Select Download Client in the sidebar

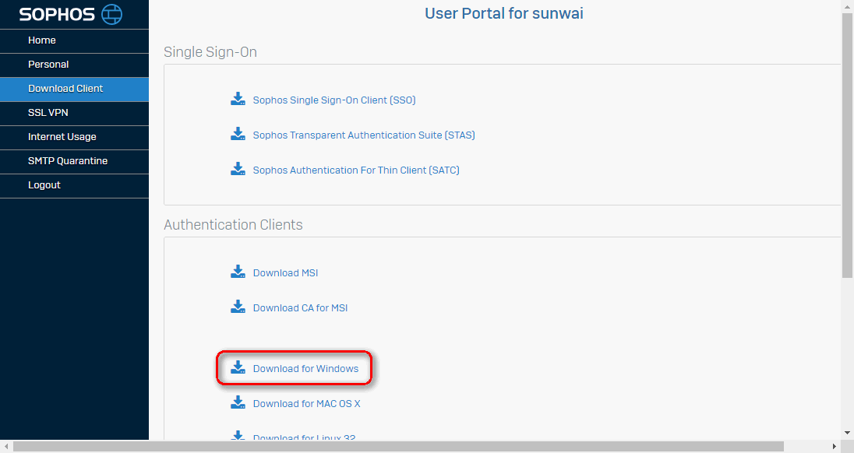click(x=74, y=90)
